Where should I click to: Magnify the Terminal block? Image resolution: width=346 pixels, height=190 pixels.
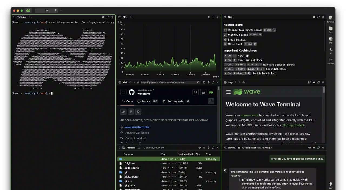[108, 17]
